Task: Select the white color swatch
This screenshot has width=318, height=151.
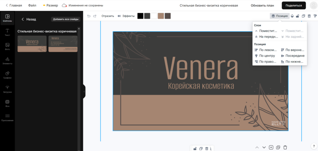Action: tap(154, 16)
